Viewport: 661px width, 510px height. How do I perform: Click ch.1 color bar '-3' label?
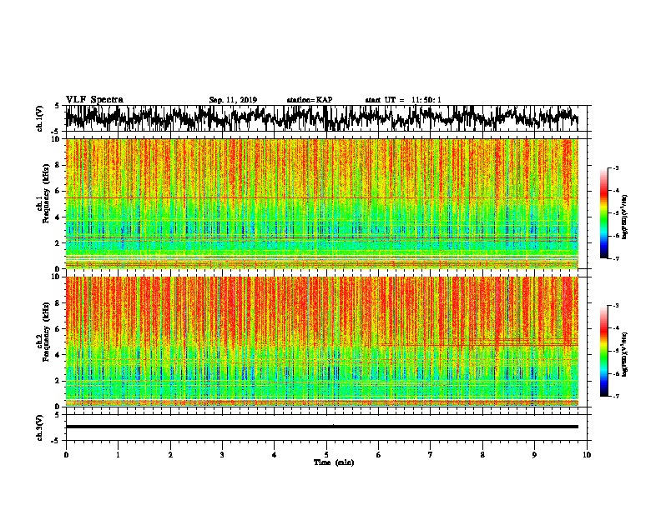pyautogui.click(x=616, y=167)
